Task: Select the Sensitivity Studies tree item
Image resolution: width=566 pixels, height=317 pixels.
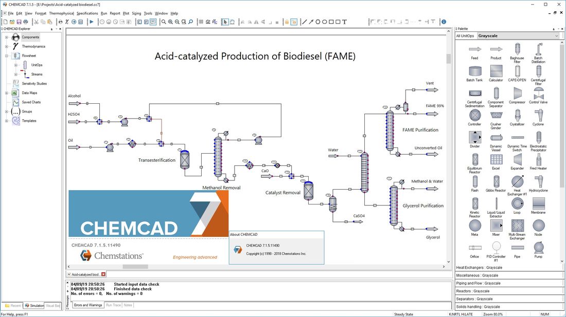Action: click(34, 84)
